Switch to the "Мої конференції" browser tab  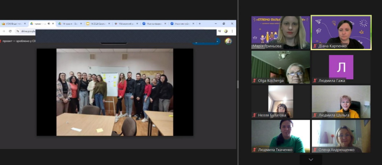point(154,24)
